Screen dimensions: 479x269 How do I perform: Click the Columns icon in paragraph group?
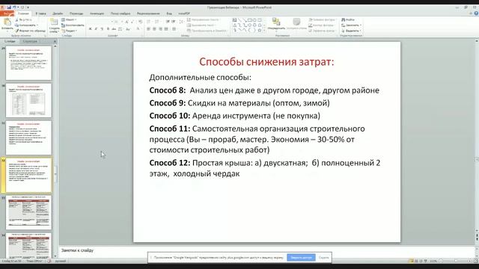(x=174, y=28)
